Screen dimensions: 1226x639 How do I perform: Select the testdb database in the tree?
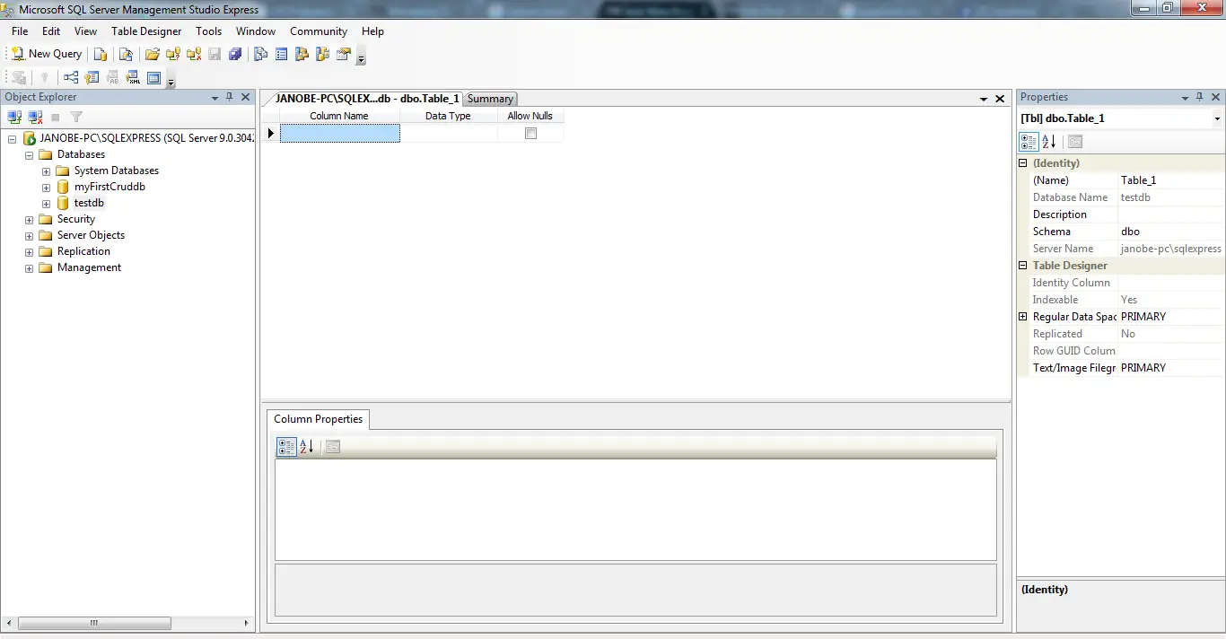click(89, 203)
